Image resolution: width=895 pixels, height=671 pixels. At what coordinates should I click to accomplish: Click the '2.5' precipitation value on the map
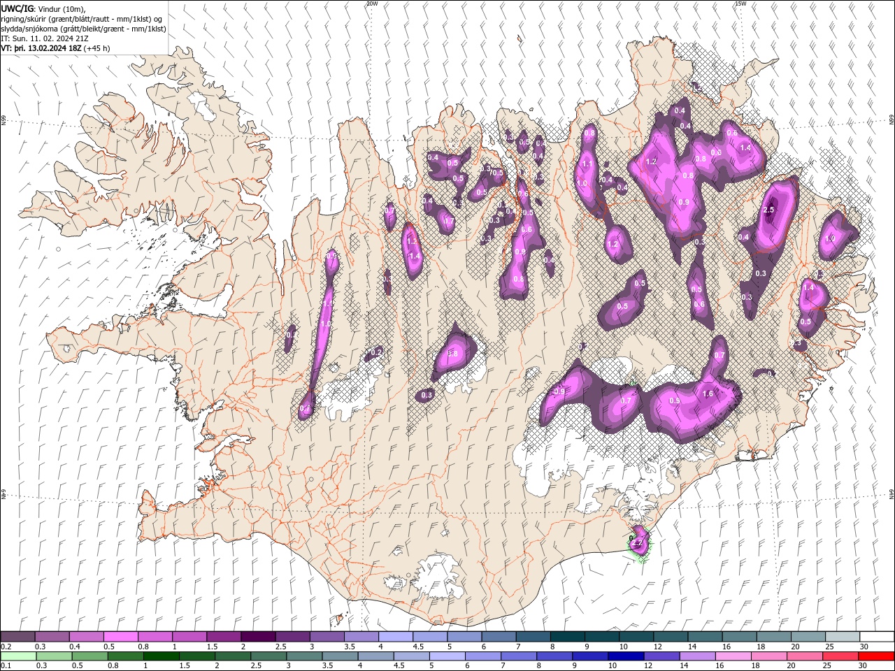(x=769, y=210)
